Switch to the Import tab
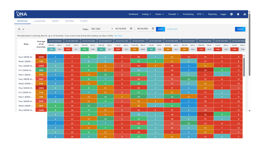 (x=55, y=21)
